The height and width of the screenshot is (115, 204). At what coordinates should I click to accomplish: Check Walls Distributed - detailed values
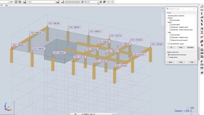point(171,37)
